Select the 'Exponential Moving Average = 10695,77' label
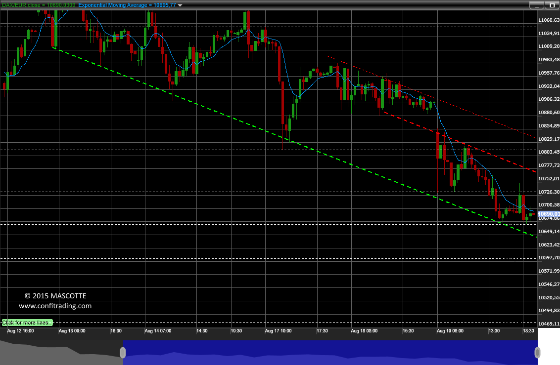 coord(127,5)
